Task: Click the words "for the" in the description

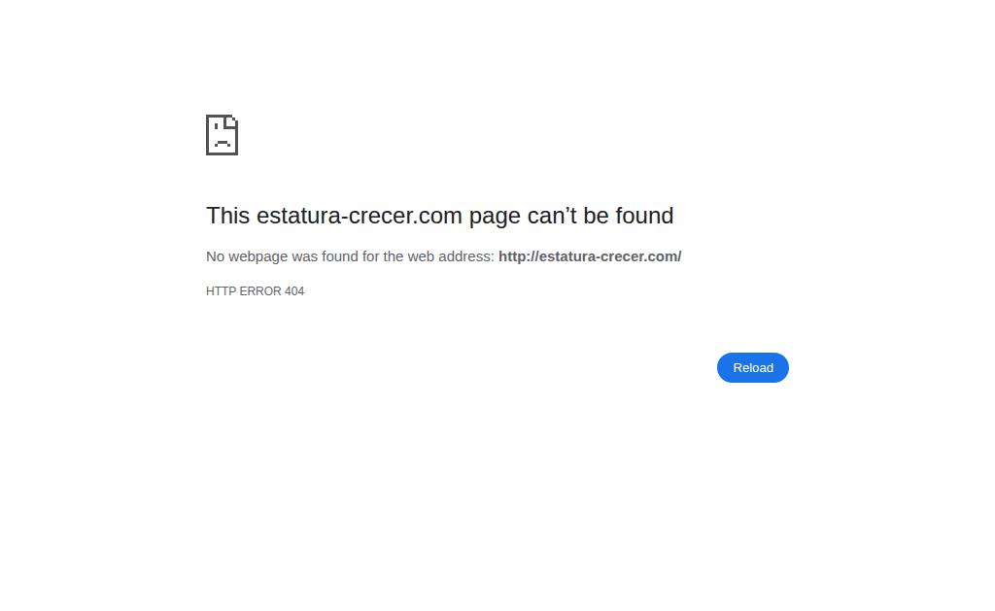Action: click(383, 256)
